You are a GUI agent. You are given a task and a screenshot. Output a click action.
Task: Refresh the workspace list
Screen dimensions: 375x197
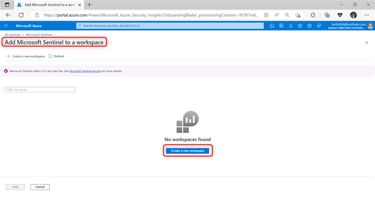tap(56, 56)
